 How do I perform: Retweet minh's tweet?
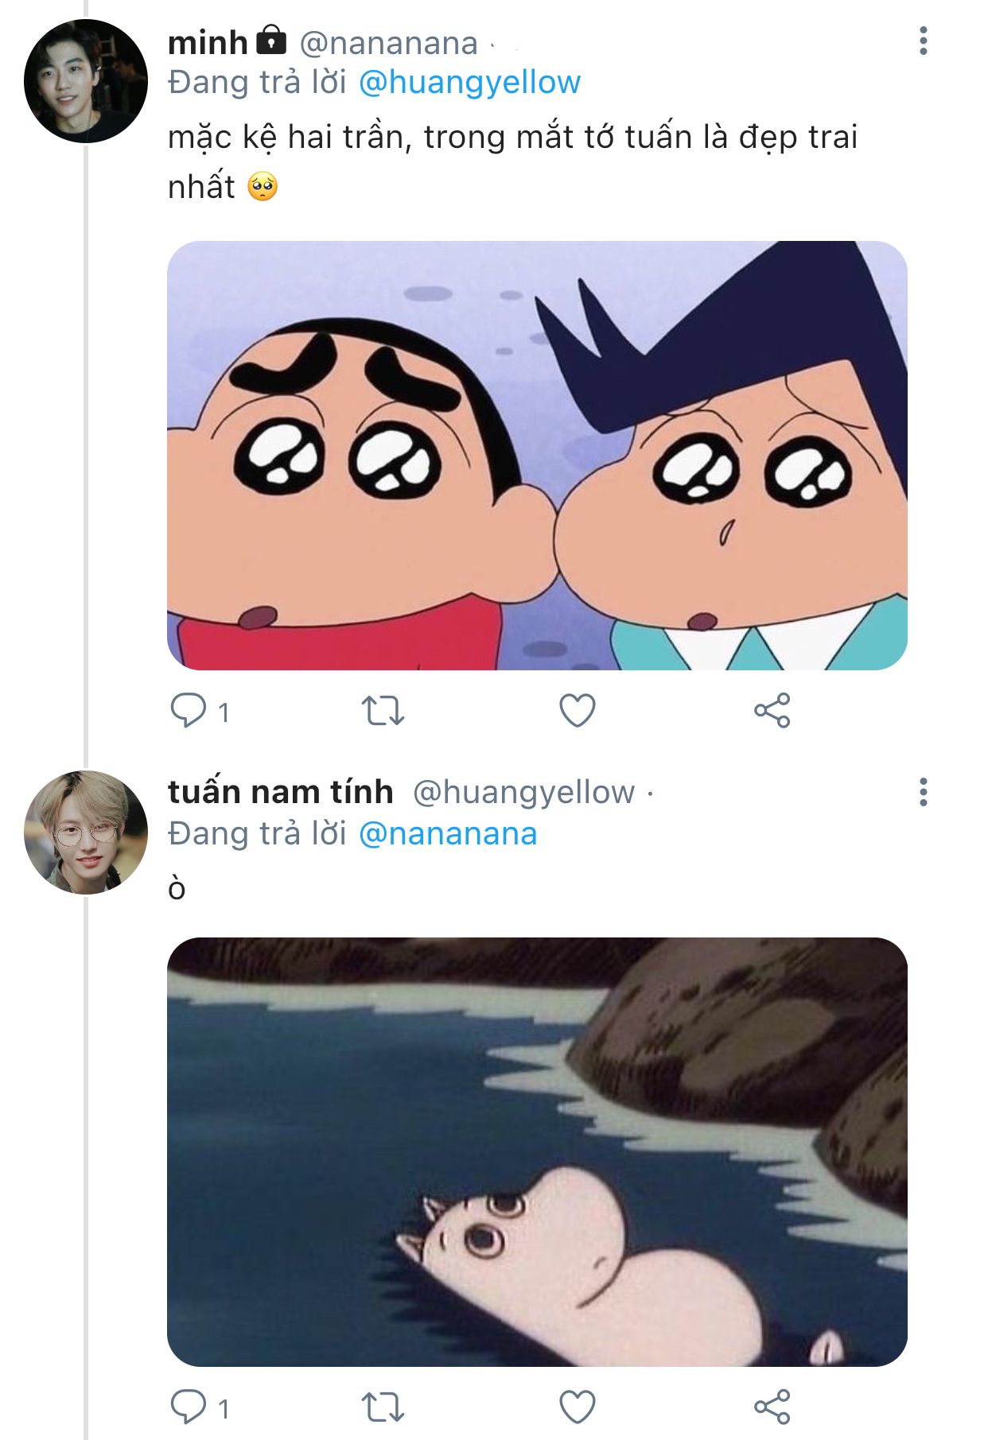[x=383, y=710]
